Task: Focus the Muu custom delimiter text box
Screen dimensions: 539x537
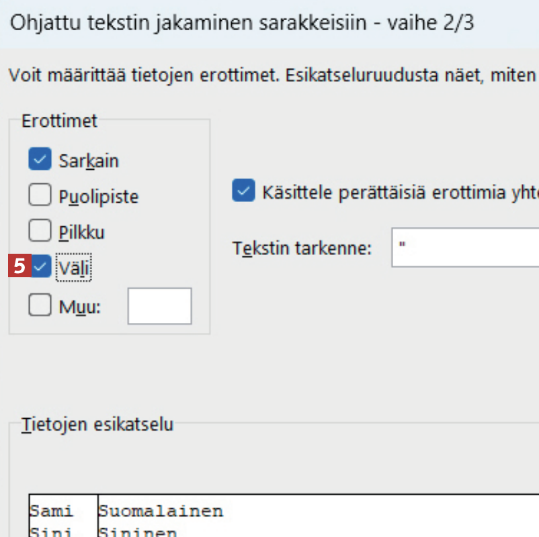Action: [159, 306]
